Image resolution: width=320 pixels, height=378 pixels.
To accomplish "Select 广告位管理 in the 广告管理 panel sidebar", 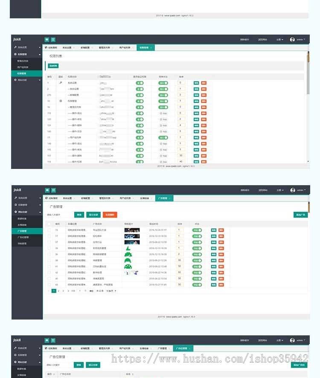I will coord(23,237).
